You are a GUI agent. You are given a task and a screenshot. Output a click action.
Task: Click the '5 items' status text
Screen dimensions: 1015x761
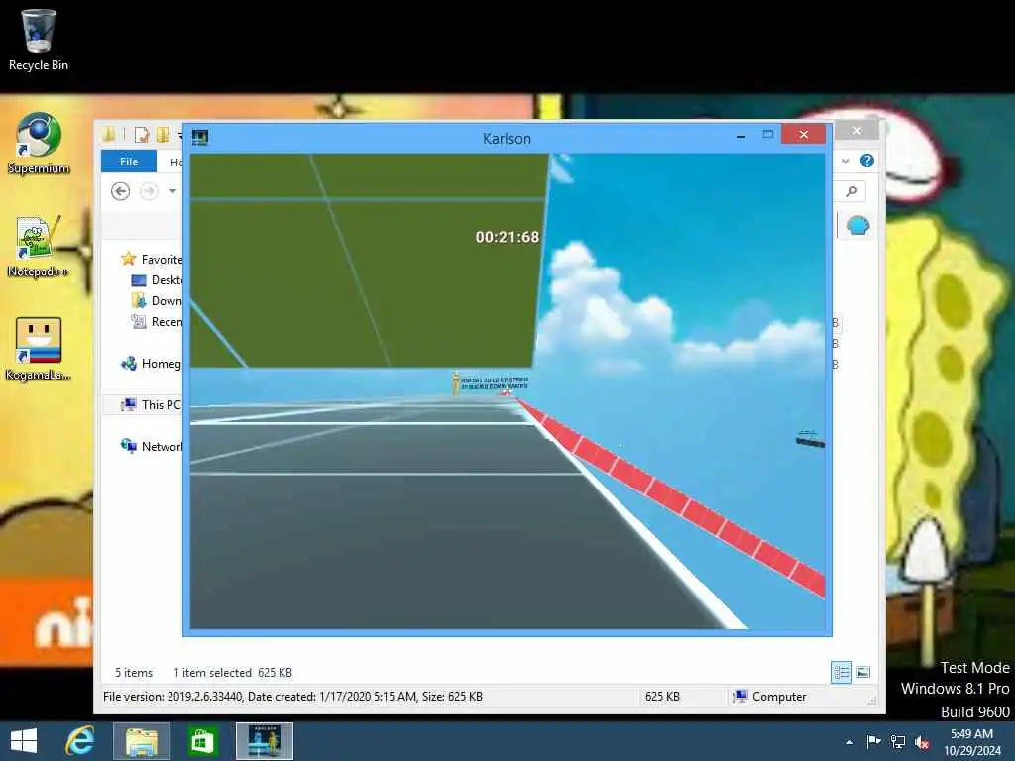134,673
